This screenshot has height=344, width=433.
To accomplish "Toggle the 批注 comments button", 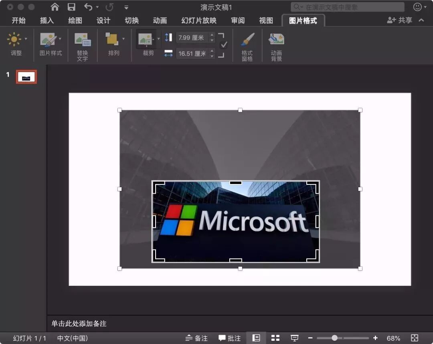I will coord(229,338).
